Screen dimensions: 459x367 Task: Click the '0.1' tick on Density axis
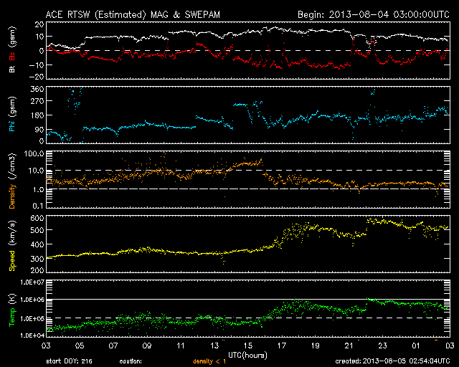click(x=39, y=206)
